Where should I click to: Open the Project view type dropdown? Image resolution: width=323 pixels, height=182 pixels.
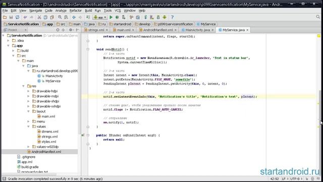click(x=15, y=30)
